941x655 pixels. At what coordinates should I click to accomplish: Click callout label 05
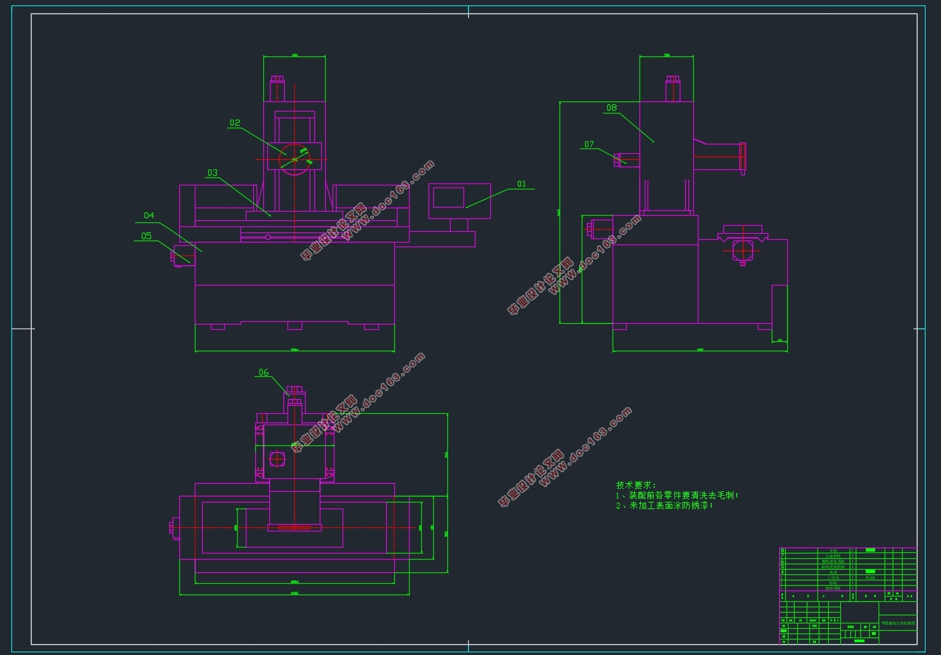[146, 236]
